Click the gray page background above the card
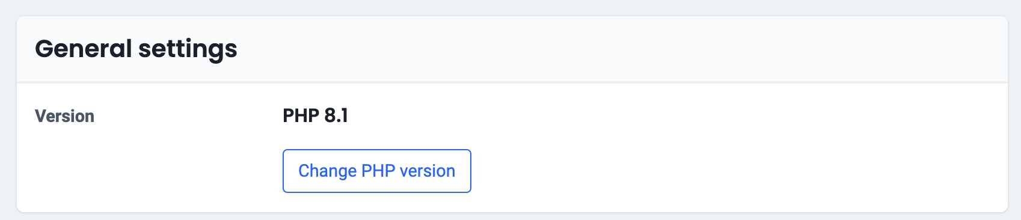1021x220 pixels. click(511, 7)
